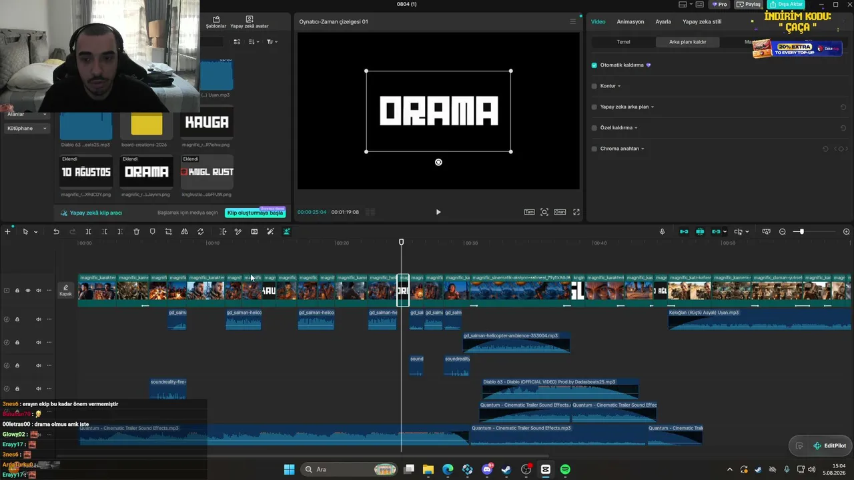Uncheck the Otomatik kaldırma checkbox
Screen dimensions: 854x480
[594, 65]
